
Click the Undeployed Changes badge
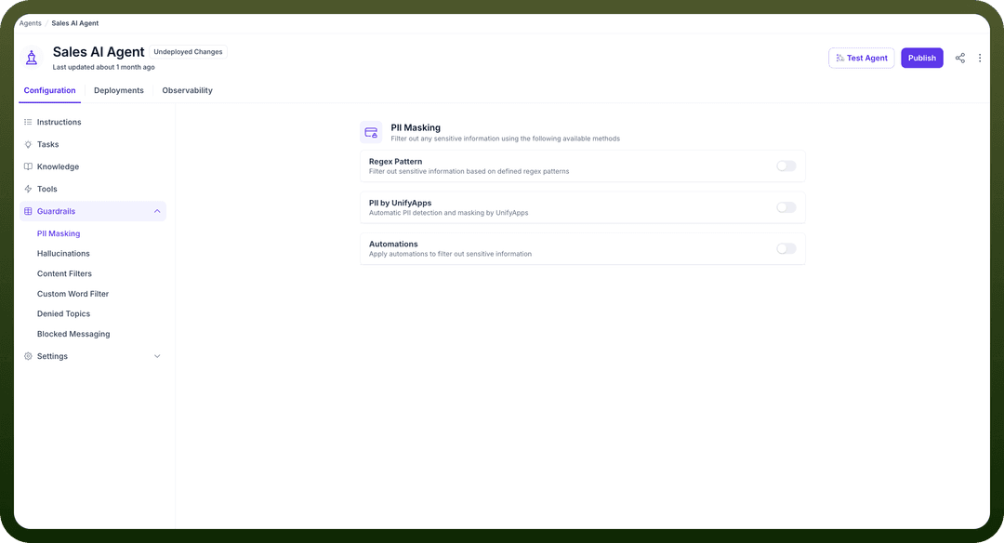coord(188,52)
